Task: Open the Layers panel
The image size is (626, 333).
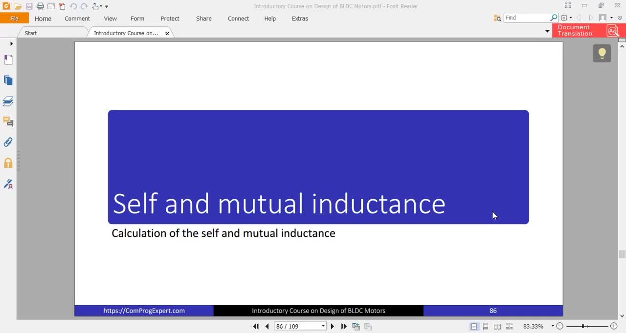Action: coord(8,101)
